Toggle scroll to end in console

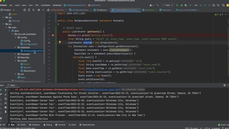click(6, 103)
